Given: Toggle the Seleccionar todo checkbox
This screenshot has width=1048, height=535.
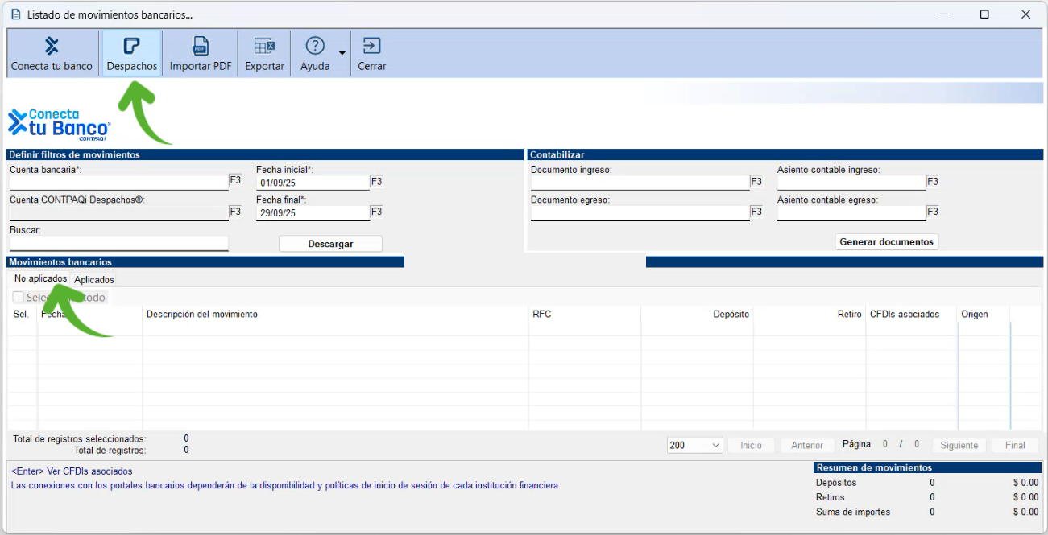Looking at the screenshot, I should [x=18, y=298].
